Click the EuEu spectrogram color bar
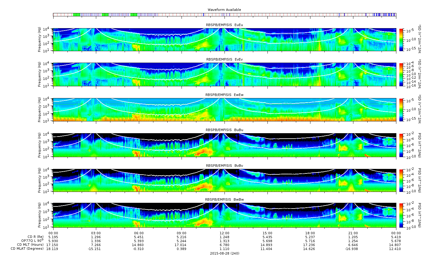Viewport: 426px width, 260px height. tap(401, 40)
